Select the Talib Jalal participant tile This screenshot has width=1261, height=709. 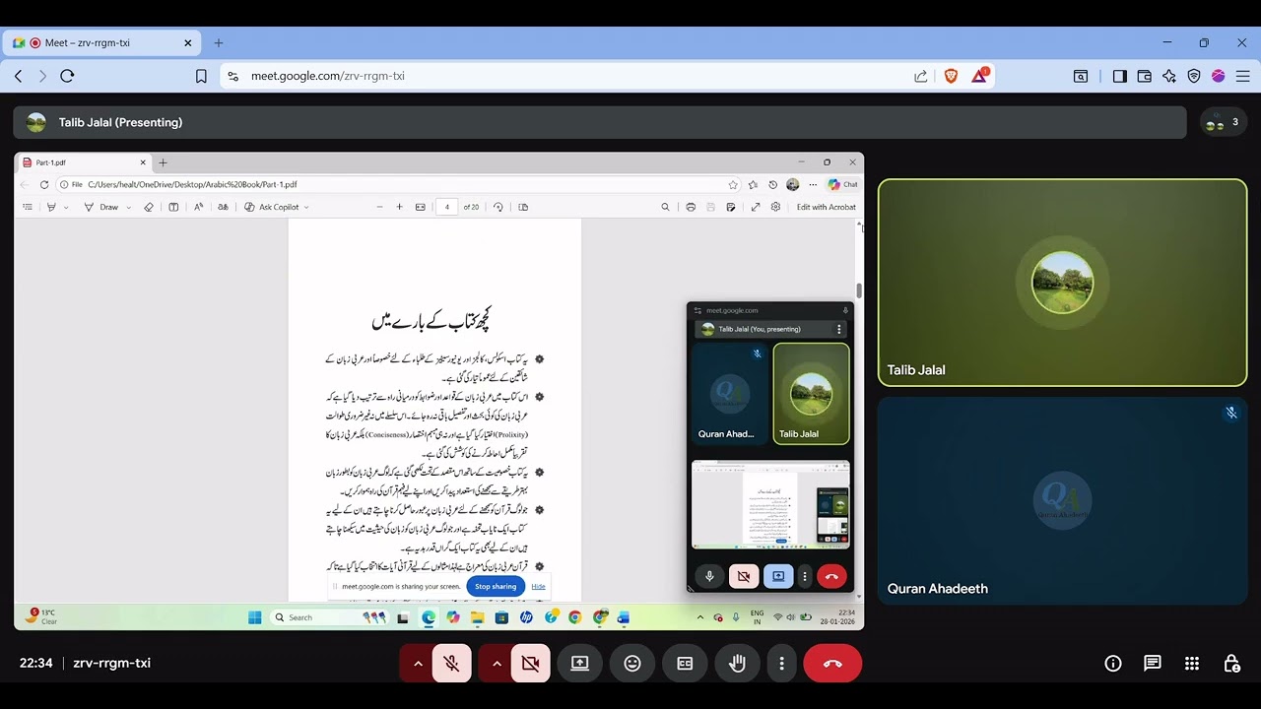pyautogui.click(x=1062, y=283)
